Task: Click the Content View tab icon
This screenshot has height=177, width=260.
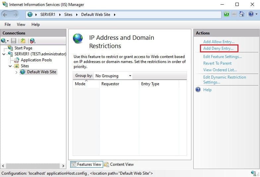Action: (x=106, y=164)
